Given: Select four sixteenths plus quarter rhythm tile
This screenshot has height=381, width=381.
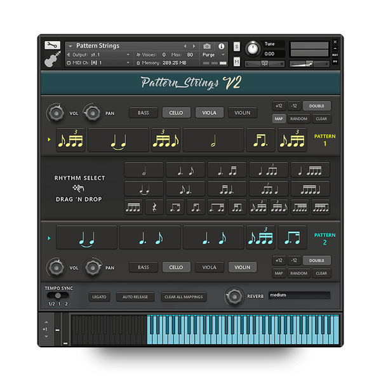Looking at the screenshot, I should [x=311, y=189].
